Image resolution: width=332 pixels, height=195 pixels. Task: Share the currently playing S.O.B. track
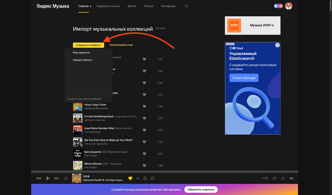click(145, 178)
